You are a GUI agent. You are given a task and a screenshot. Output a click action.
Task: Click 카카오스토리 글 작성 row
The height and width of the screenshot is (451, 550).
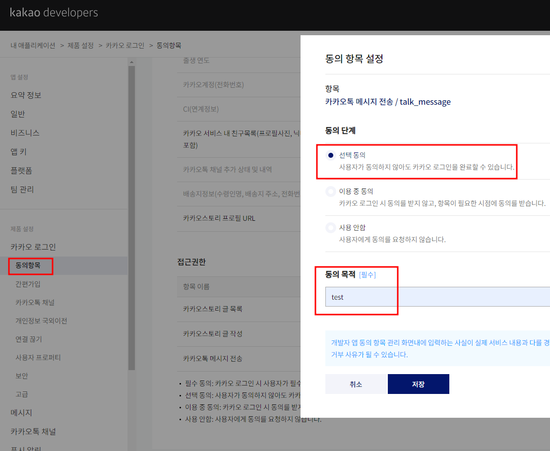click(x=239, y=334)
